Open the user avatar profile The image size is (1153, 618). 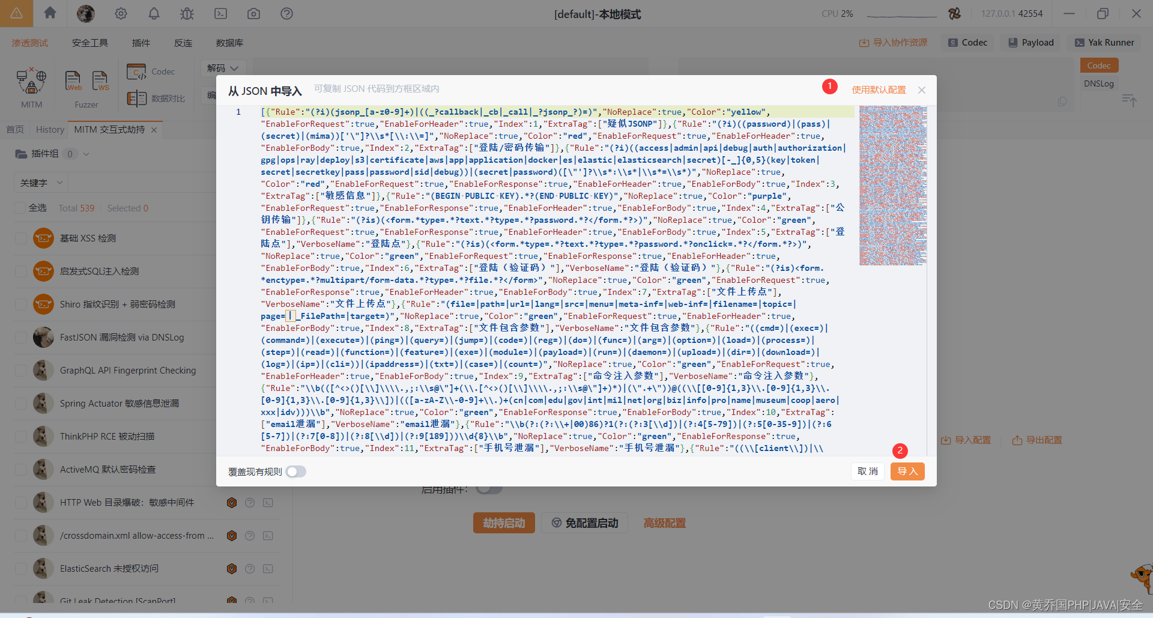85,13
